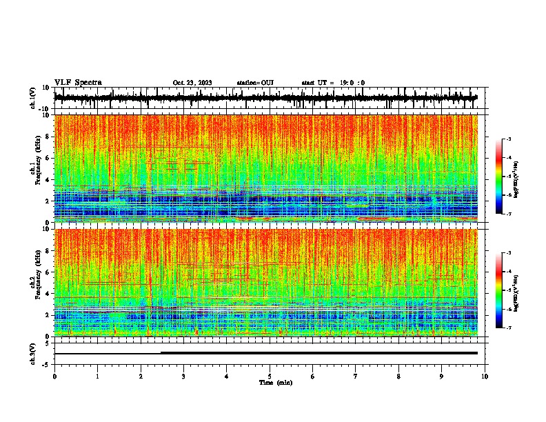Click the ch.1 frequency axis 6 kHz tick label

tap(48, 158)
